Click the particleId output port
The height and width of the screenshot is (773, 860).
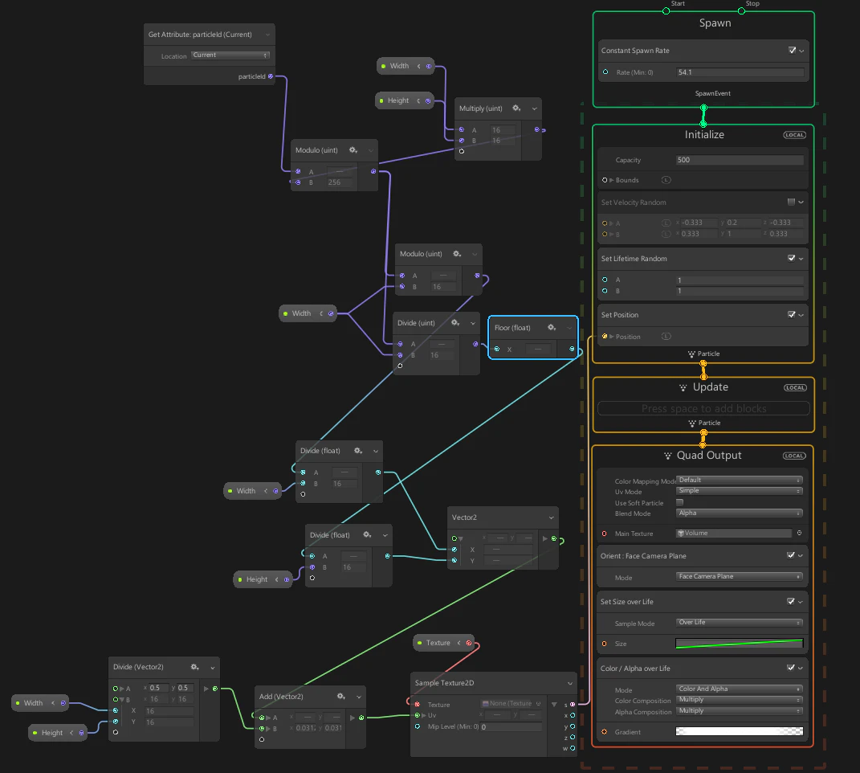pyautogui.click(x=271, y=76)
